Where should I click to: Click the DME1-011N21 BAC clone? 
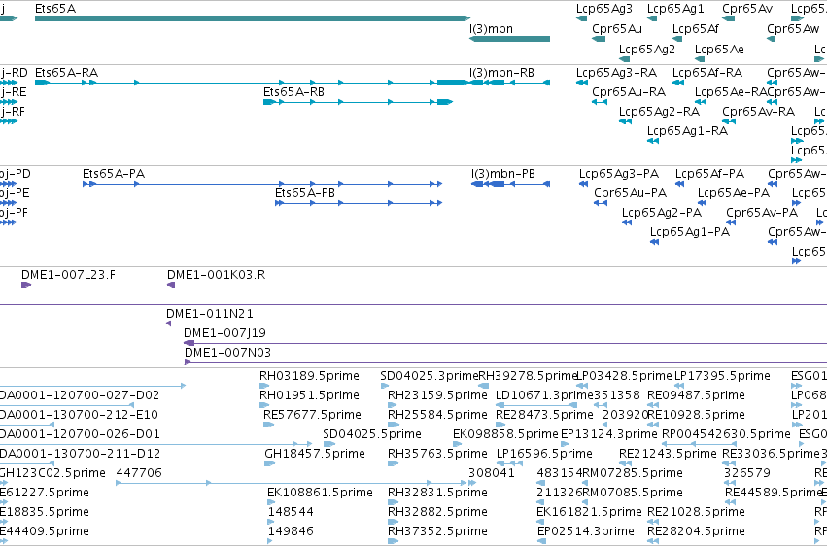[x=497, y=324]
